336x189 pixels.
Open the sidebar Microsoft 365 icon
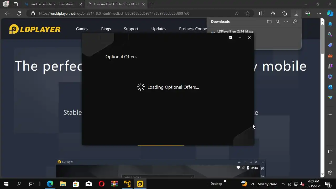pos(330,77)
